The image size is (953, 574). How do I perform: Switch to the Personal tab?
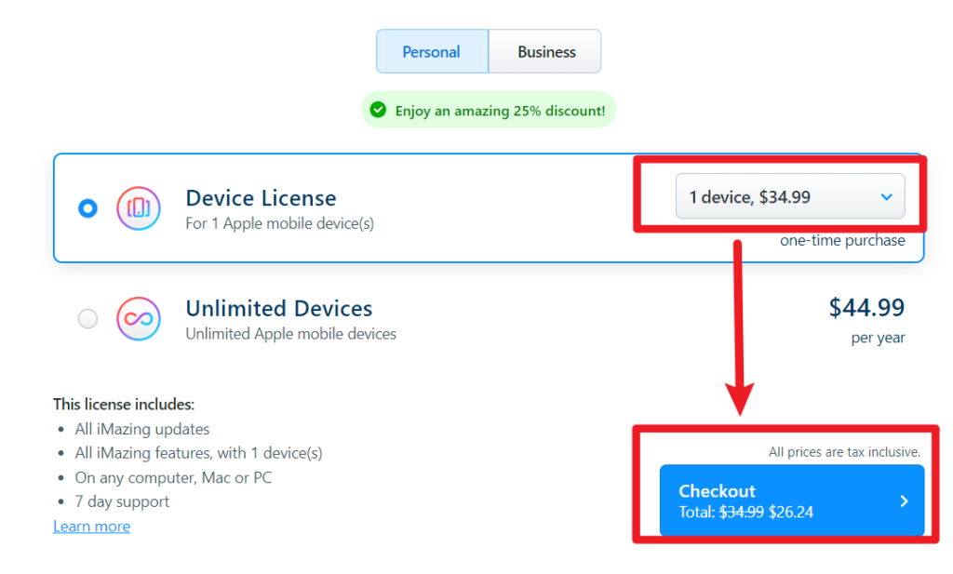(x=432, y=51)
